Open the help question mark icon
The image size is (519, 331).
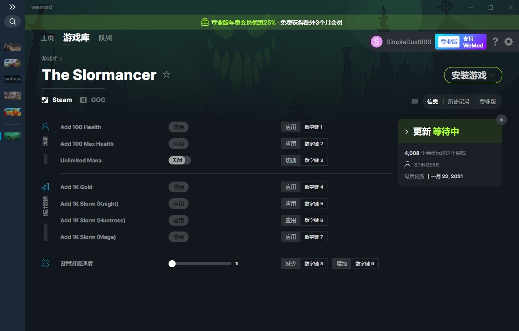click(x=495, y=42)
